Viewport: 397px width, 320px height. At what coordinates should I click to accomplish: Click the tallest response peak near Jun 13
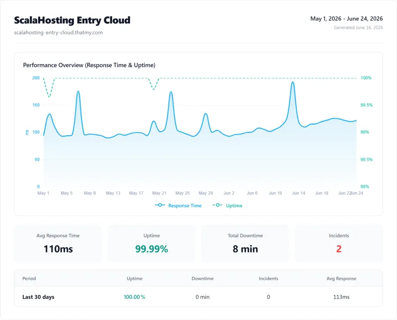(293, 82)
